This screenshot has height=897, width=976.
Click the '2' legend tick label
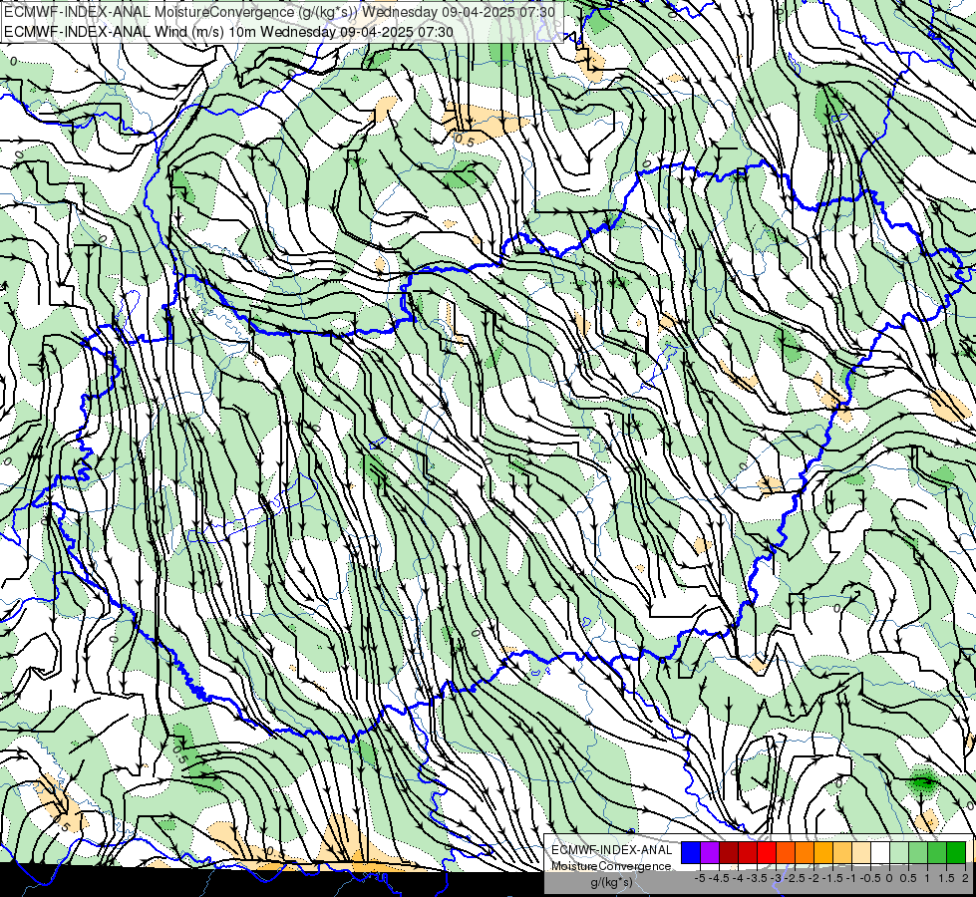(x=965, y=878)
